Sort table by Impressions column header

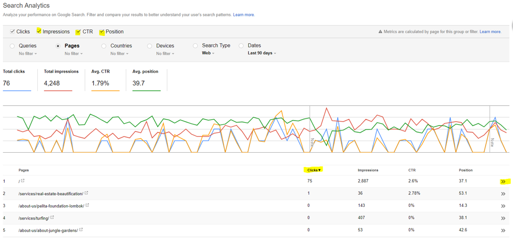pyautogui.click(x=368, y=170)
